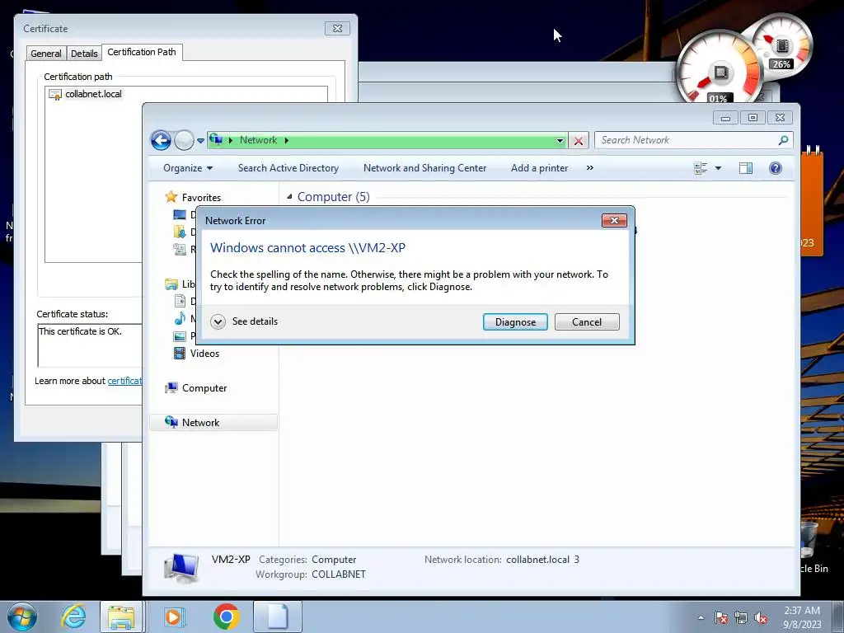Click the Recent Places icon
This screenshot has width=844, height=633.
pyautogui.click(x=180, y=249)
